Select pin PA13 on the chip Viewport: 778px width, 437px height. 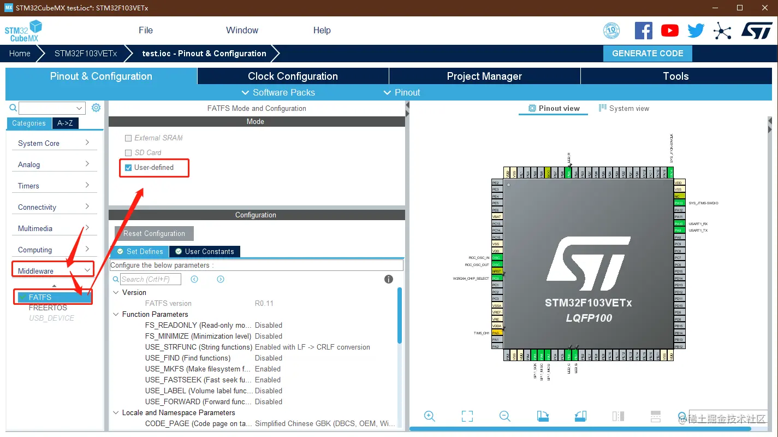pyautogui.click(x=679, y=203)
